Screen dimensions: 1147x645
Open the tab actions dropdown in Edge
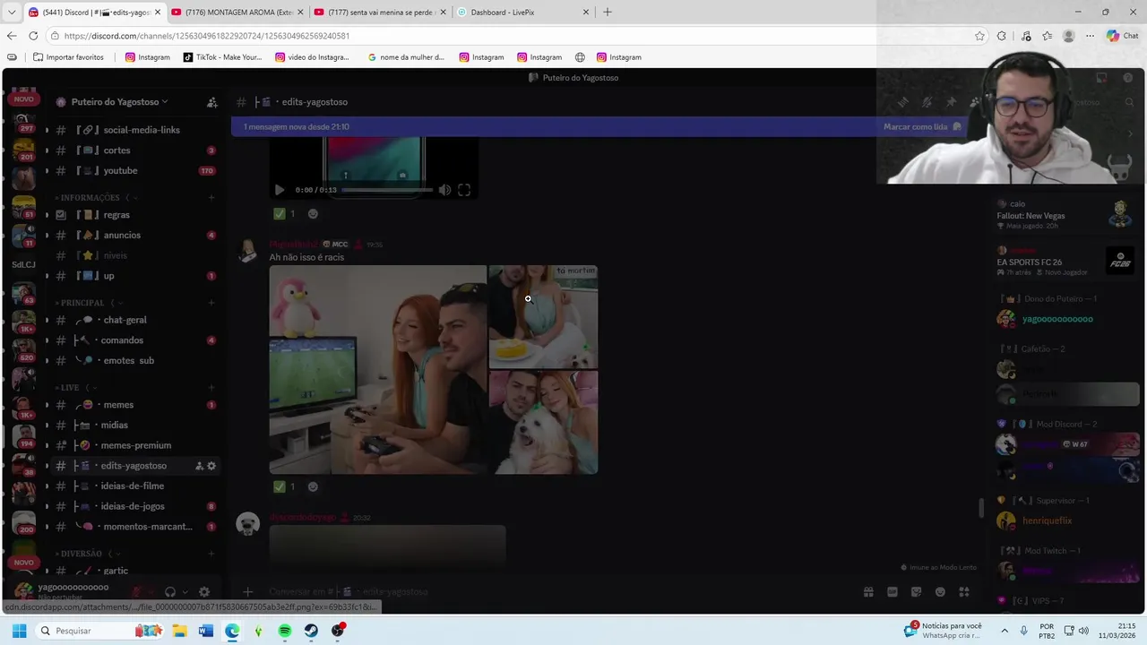11,13
